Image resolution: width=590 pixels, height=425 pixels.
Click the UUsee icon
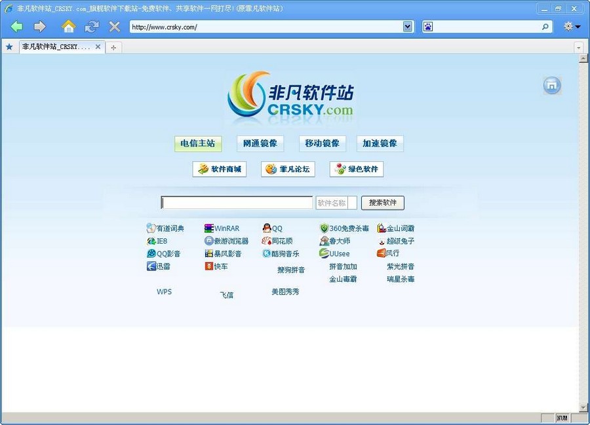(x=324, y=253)
